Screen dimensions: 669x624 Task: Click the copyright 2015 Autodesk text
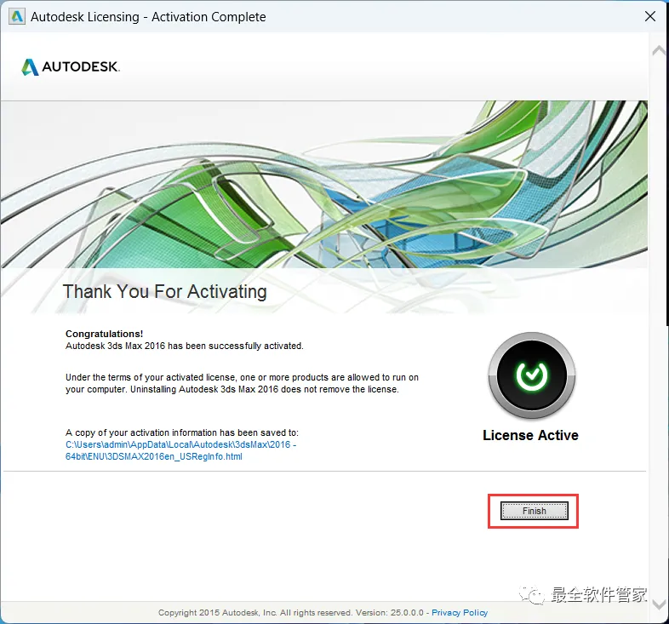point(291,612)
